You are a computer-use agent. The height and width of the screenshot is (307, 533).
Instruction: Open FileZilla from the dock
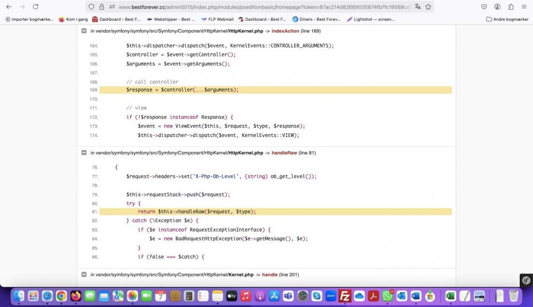pos(345,296)
